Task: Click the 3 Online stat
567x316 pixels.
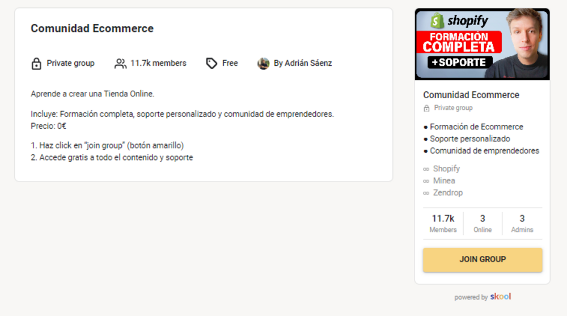Action: point(483,224)
